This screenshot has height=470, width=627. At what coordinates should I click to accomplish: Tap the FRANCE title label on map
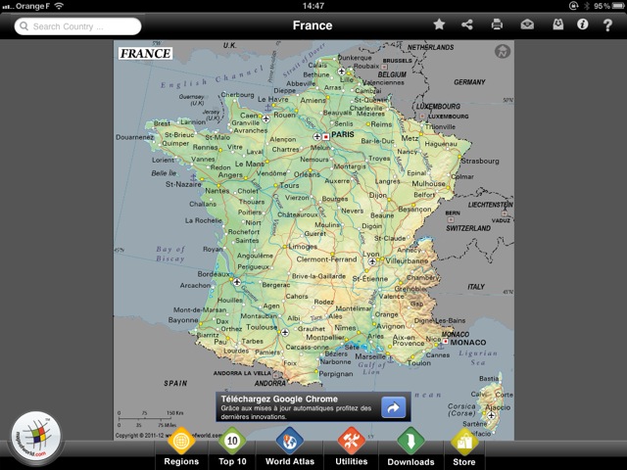(145, 54)
